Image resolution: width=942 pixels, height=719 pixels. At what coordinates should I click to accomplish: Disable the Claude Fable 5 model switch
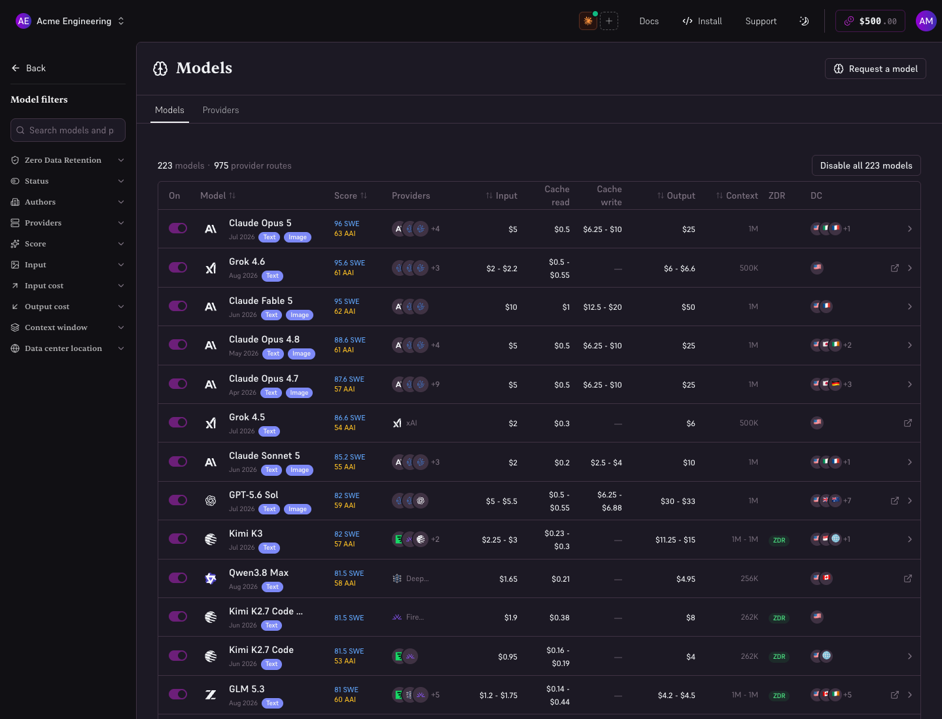point(178,306)
